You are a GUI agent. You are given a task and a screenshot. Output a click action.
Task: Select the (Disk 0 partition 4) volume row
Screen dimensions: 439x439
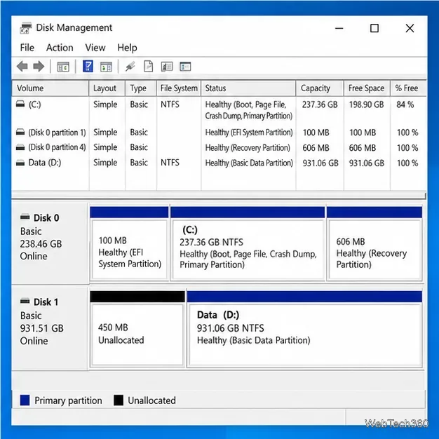(x=219, y=147)
